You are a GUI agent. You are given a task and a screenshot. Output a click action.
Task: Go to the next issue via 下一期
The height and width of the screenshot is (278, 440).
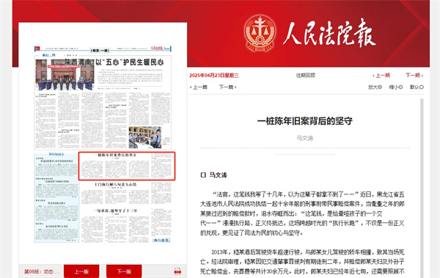tap(414, 76)
